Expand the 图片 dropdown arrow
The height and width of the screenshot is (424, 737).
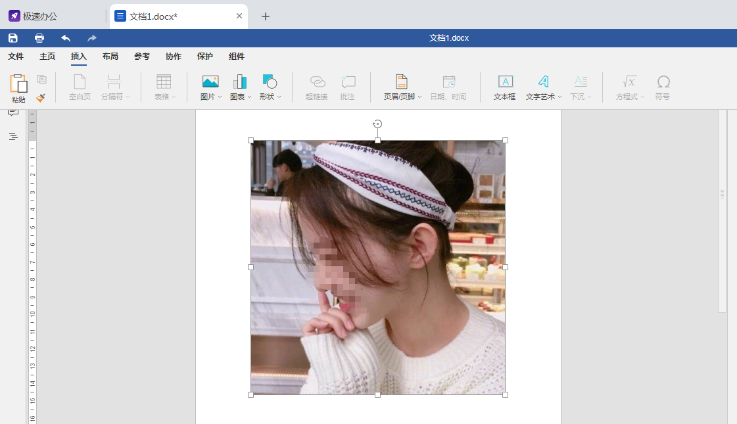tap(220, 97)
